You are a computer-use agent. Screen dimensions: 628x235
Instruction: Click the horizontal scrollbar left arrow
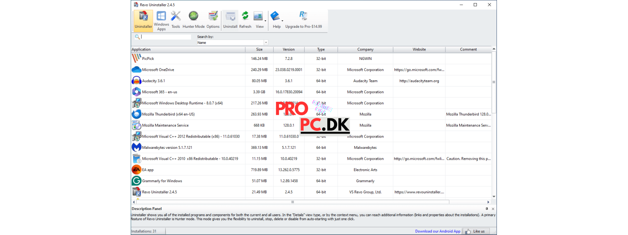tap(134, 202)
